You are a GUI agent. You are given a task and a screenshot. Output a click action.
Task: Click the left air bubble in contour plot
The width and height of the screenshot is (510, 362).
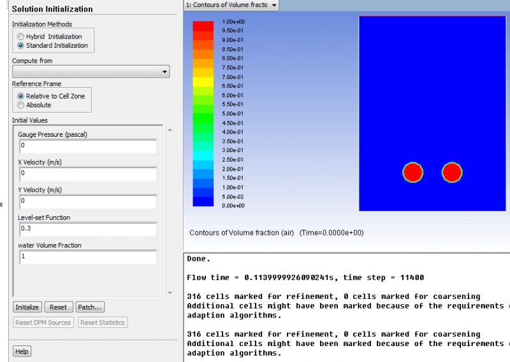click(412, 172)
